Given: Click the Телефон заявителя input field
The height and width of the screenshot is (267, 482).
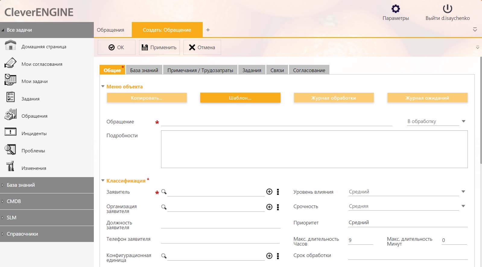Looking at the screenshot, I should (221, 239).
